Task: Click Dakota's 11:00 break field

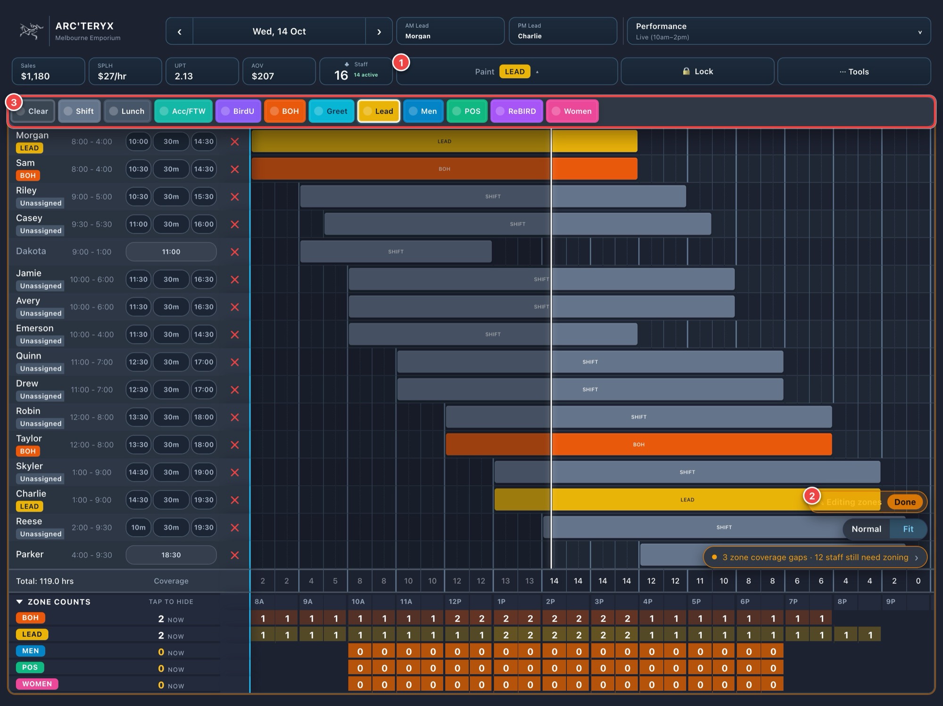Action: (x=171, y=252)
